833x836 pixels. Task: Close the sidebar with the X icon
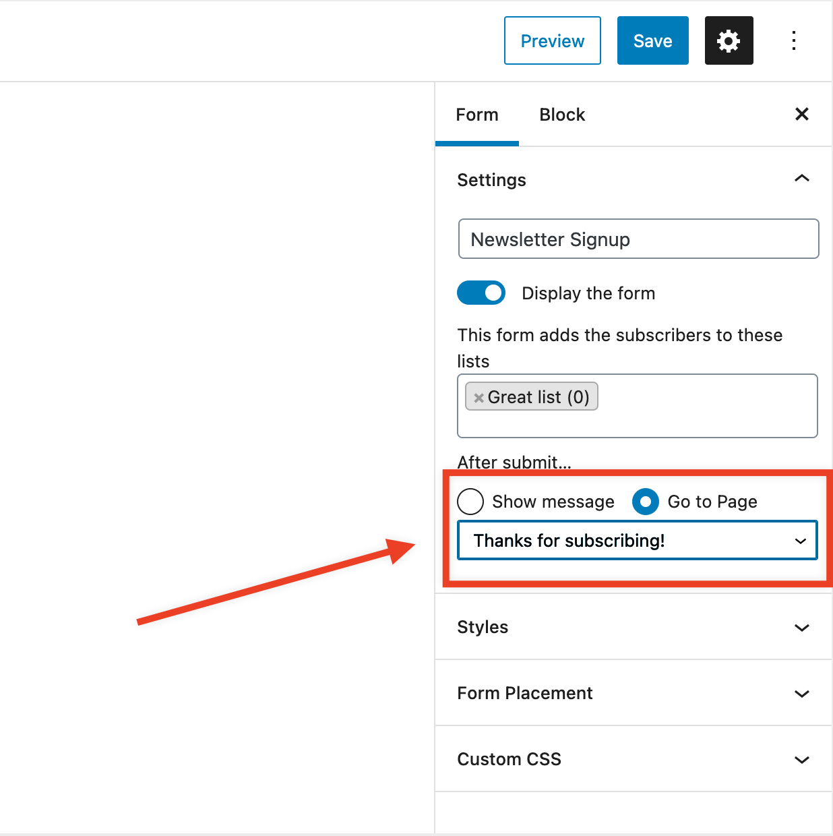tap(801, 114)
